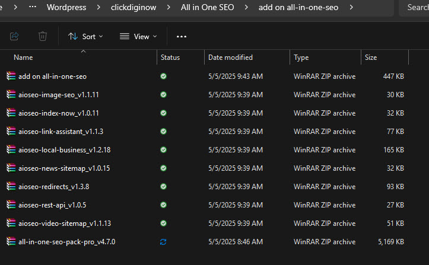Click synced checkmark status of aioseo-index-now
This screenshot has height=265, width=429.
tap(163, 113)
